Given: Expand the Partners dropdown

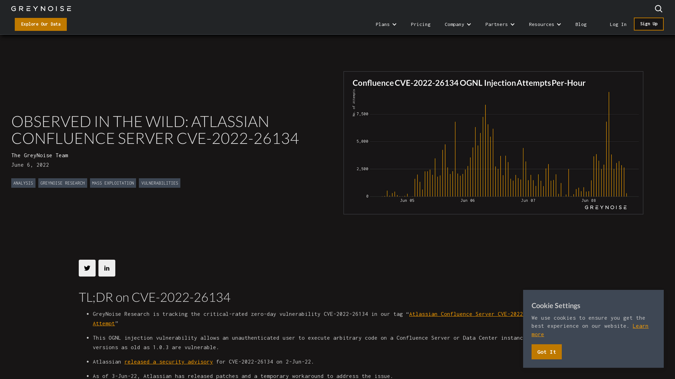Looking at the screenshot, I should point(500,24).
